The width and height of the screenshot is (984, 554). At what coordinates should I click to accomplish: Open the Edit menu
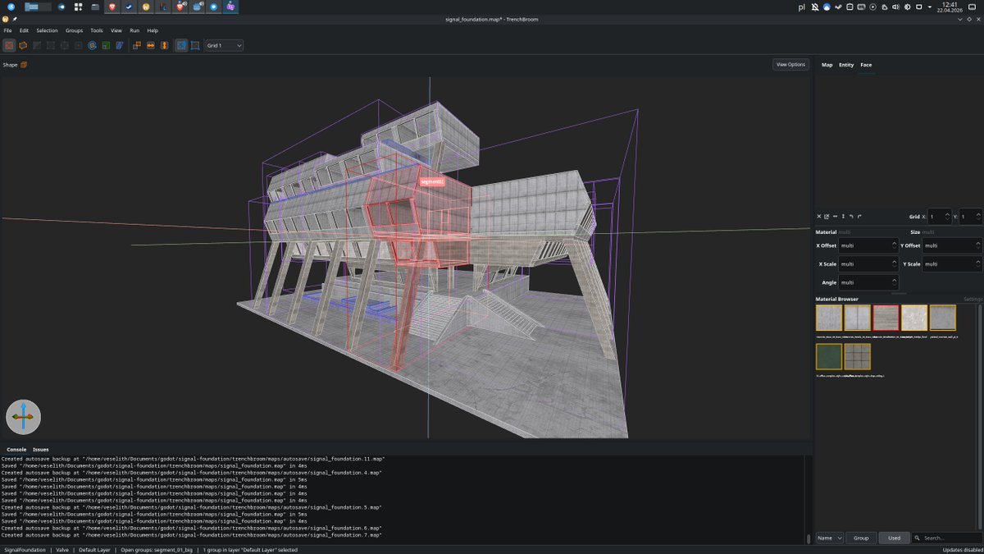point(24,30)
